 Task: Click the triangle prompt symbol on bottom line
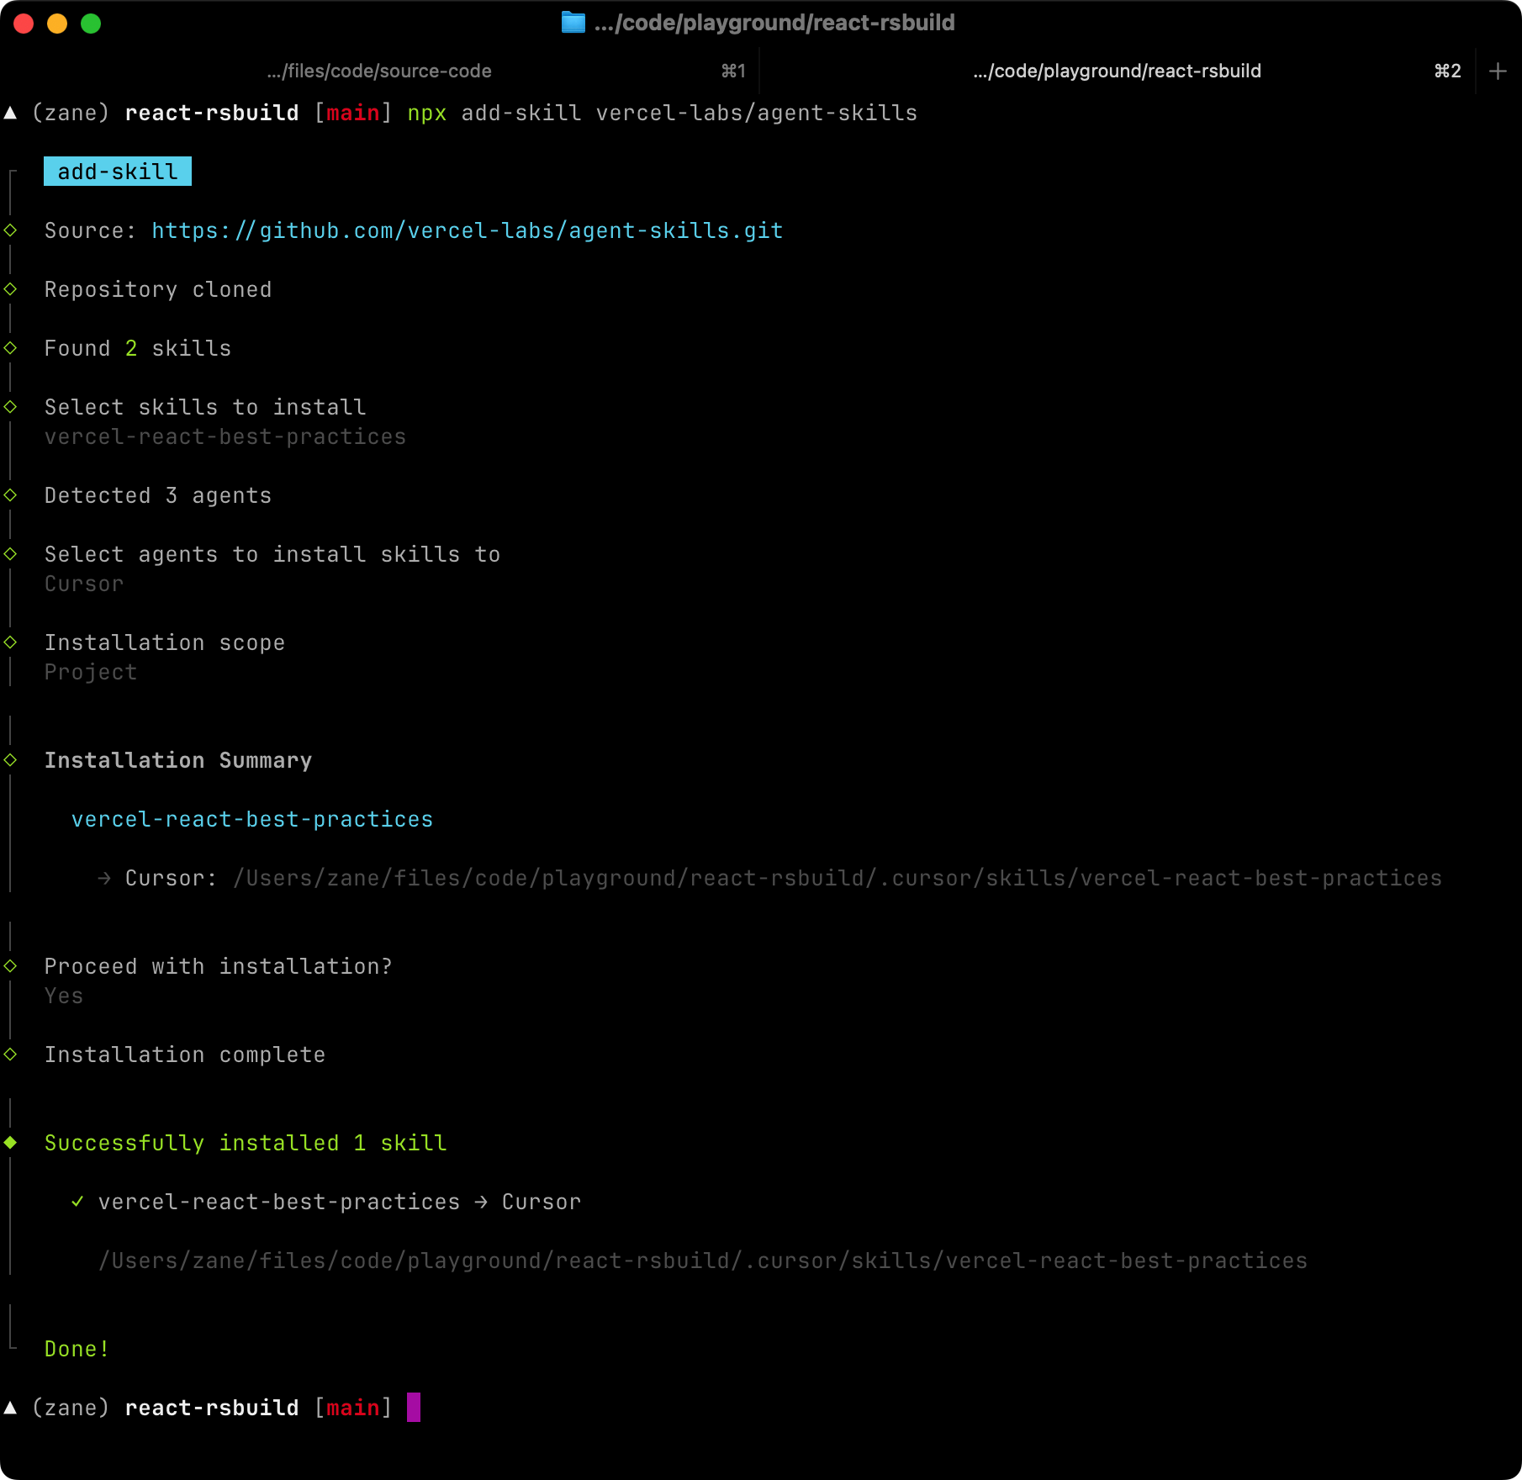(10, 1407)
